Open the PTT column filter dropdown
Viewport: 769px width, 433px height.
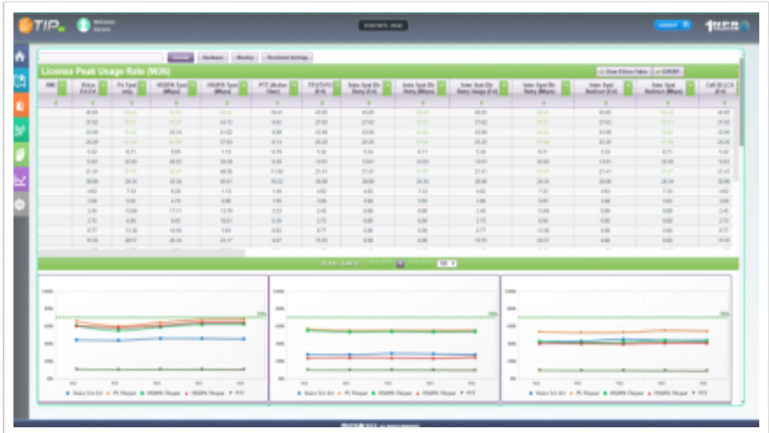tap(294, 88)
